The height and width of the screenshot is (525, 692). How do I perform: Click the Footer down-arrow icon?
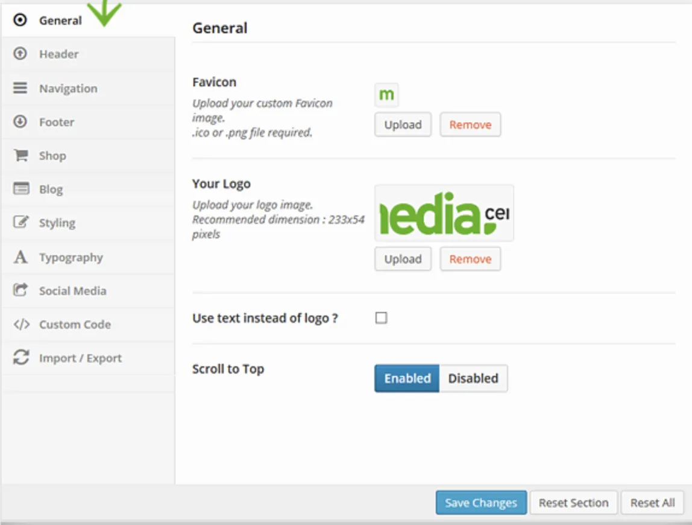(20, 121)
